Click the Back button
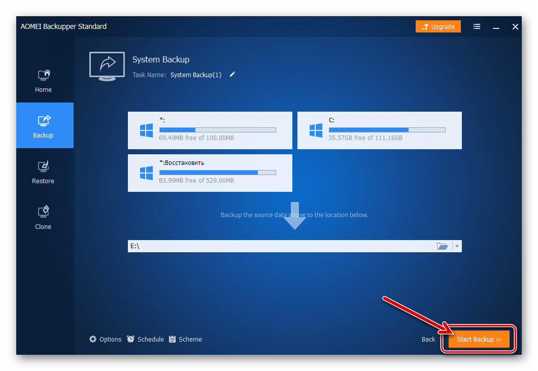 pyautogui.click(x=428, y=339)
